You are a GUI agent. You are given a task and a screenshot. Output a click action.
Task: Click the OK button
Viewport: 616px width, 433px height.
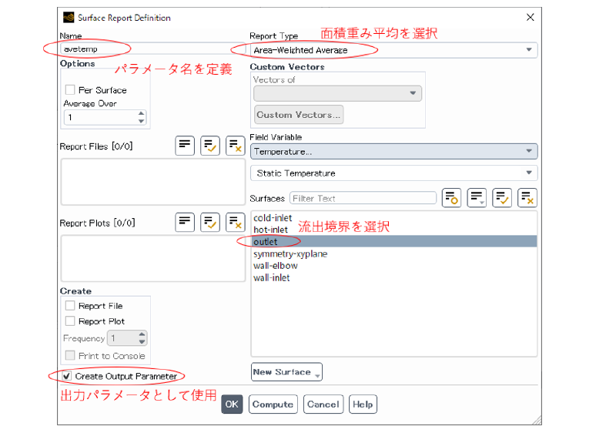[232, 404]
